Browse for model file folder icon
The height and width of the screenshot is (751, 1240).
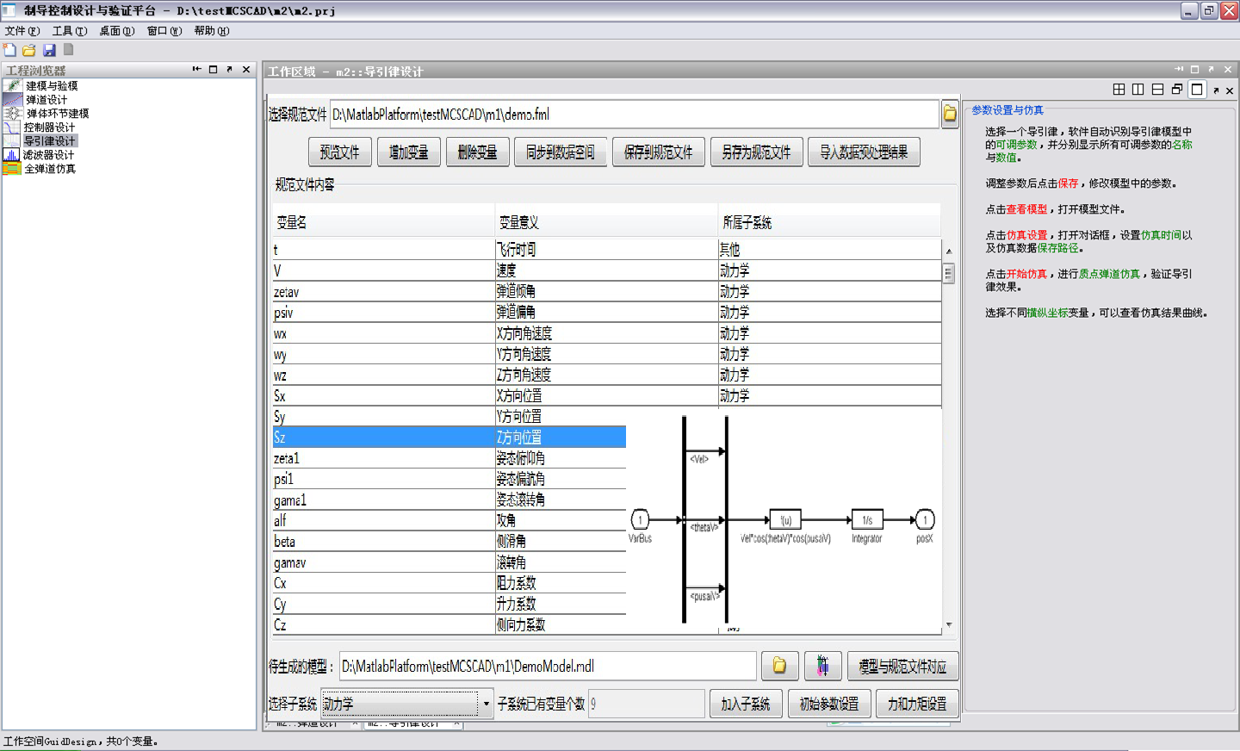pyautogui.click(x=779, y=666)
